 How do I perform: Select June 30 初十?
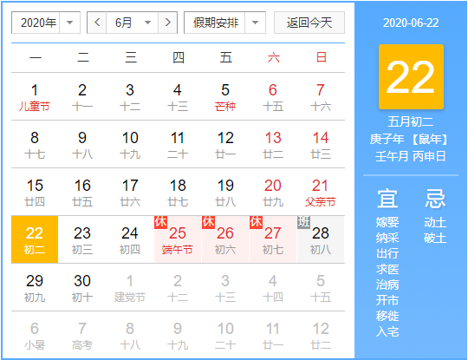click(x=82, y=287)
